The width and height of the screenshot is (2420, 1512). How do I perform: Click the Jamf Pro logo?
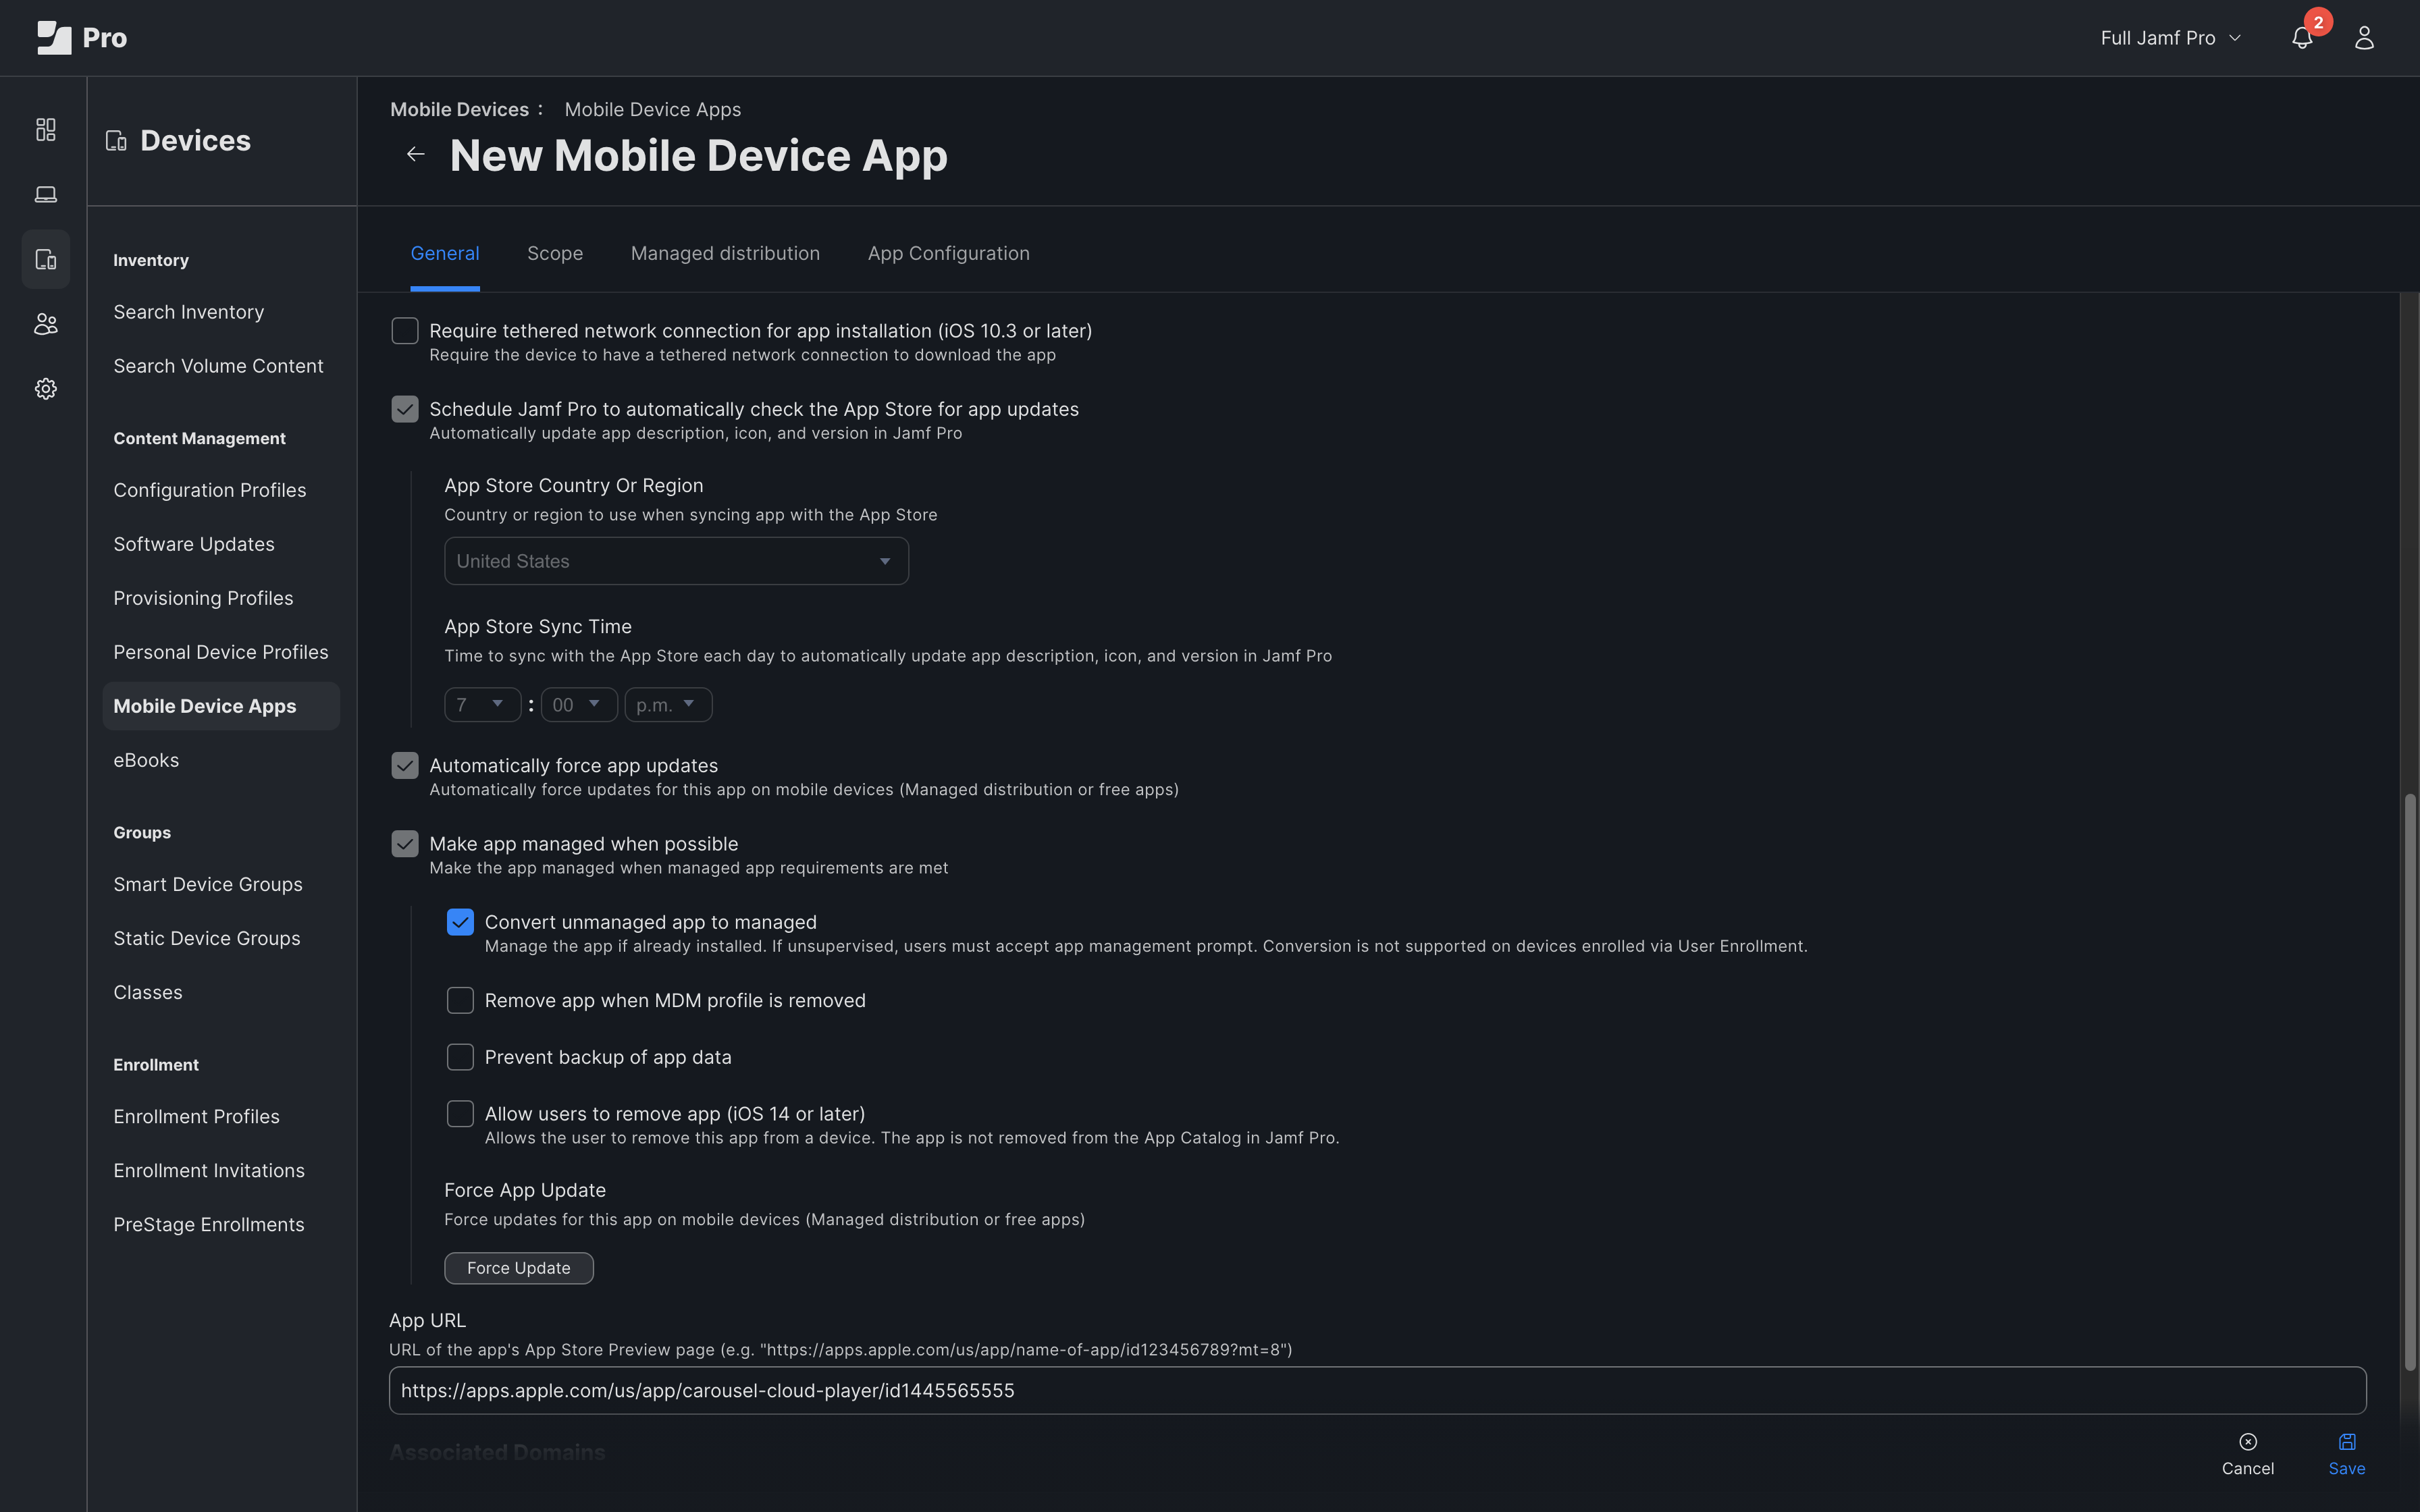point(81,38)
